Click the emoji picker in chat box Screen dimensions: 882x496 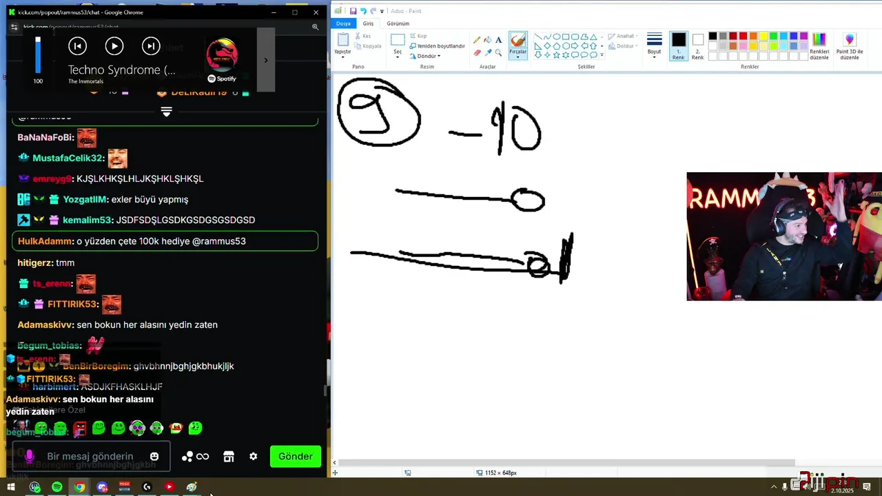[154, 456]
